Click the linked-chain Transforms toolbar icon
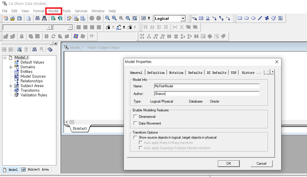Screen dimensions: 307x177 pyautogui.click(x=76, y=36)
